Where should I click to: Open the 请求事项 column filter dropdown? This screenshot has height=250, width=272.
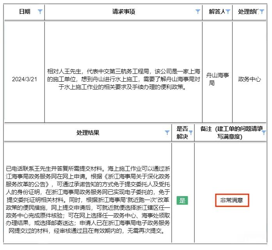(198, 12)
